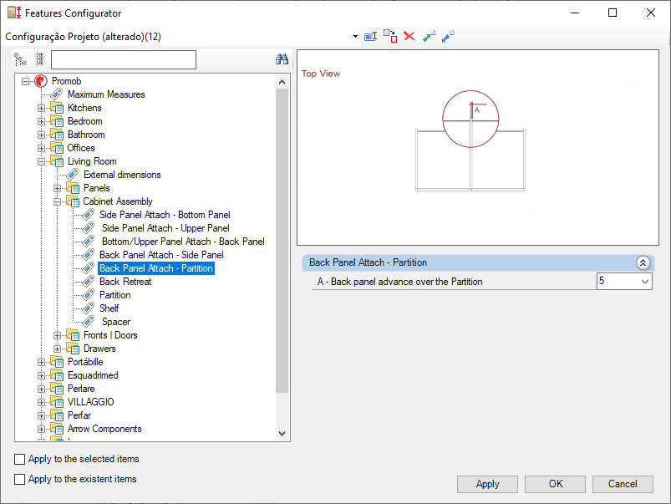Expand the Bedroom tree node

point(41,121)
